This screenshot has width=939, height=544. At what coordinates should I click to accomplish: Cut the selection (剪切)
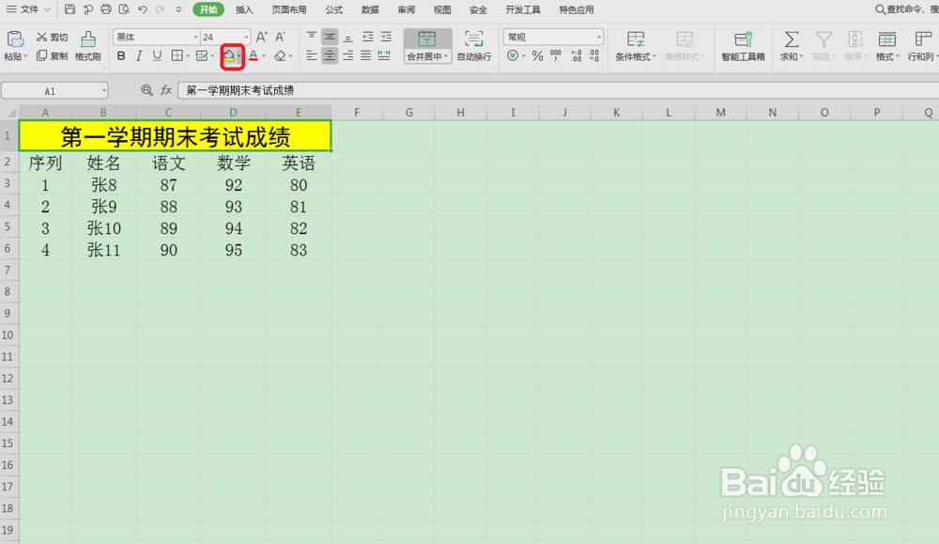tap(52, 38)
